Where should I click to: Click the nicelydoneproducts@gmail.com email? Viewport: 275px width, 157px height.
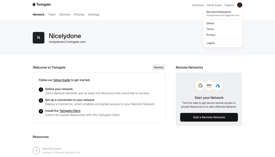click(x=223, y=15)
